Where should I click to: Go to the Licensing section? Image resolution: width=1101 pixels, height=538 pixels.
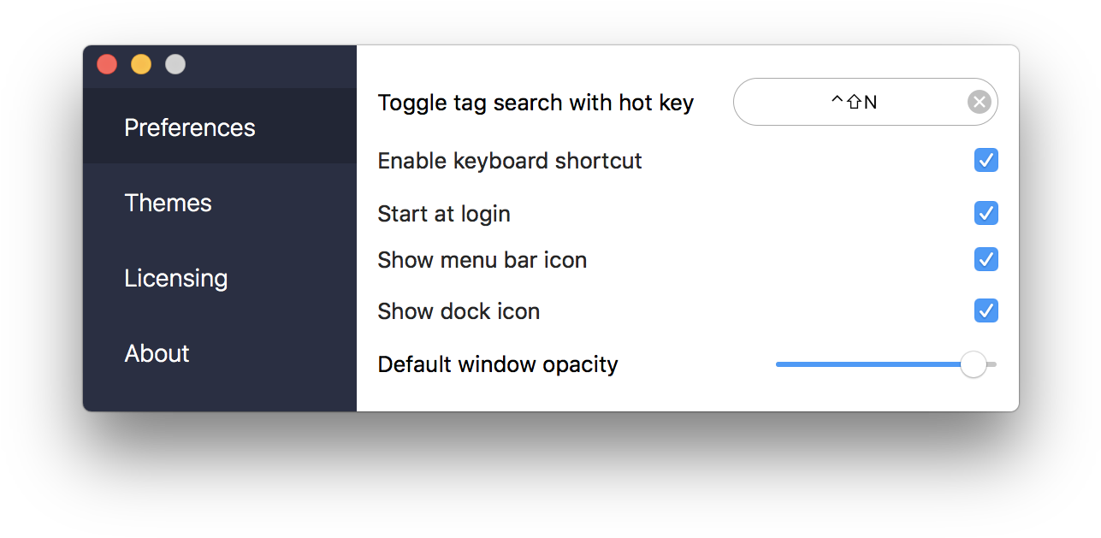click(176, 278)
